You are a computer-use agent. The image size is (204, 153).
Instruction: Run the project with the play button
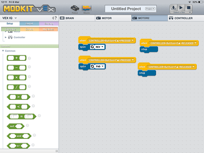coord(181,8)
